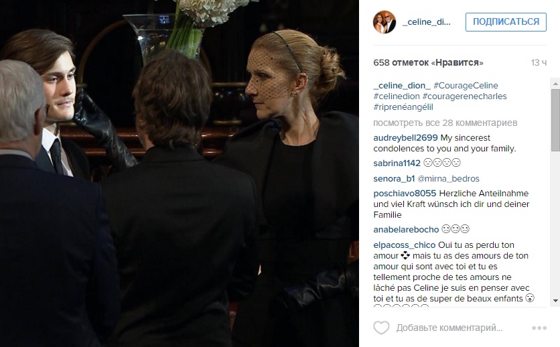Open the three-dot more options menu
This screenshot has width=560, height=347.
pyautogui.click(x=539, y=328)
